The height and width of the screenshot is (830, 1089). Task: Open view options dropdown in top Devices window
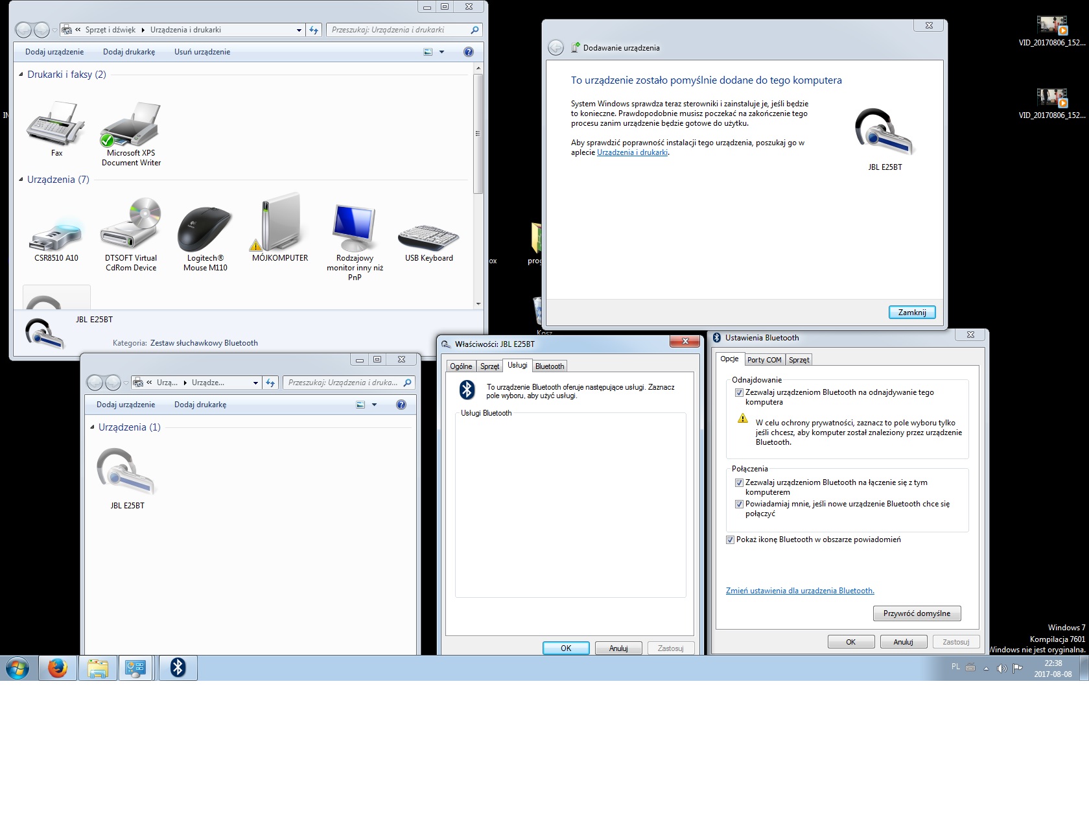pos(442,52)
